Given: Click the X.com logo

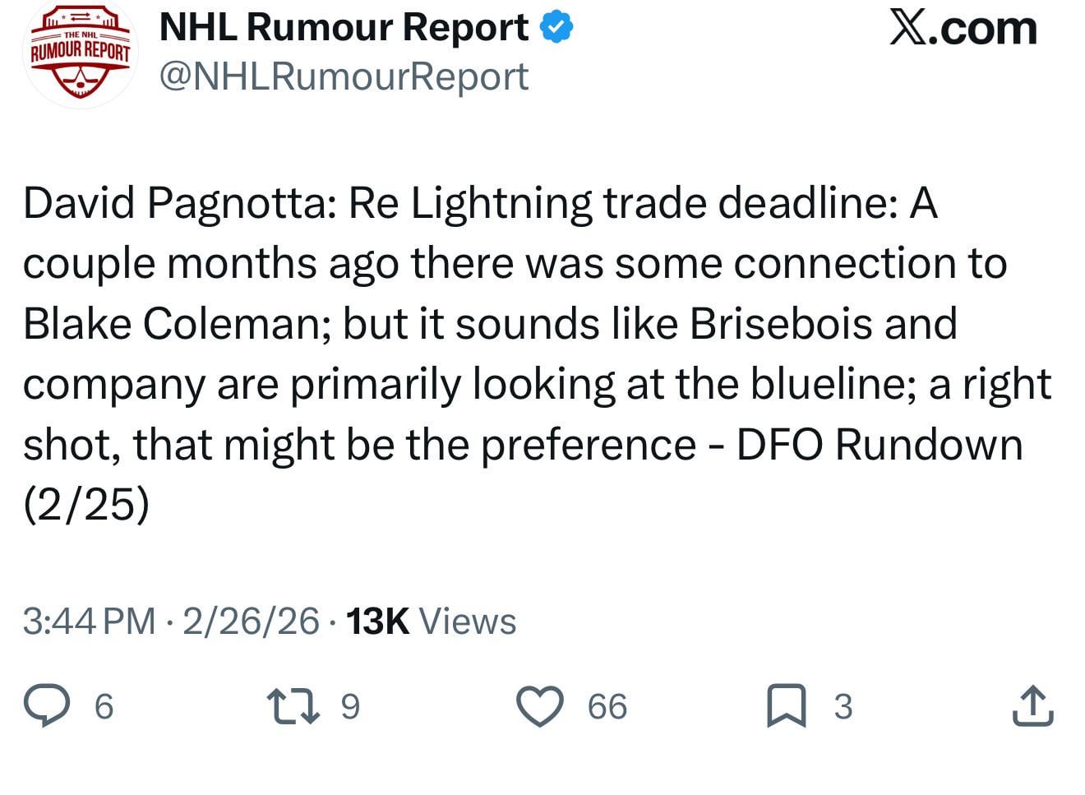Looking at the screenshot, I should pyautogui.click(x=963, y=29).
